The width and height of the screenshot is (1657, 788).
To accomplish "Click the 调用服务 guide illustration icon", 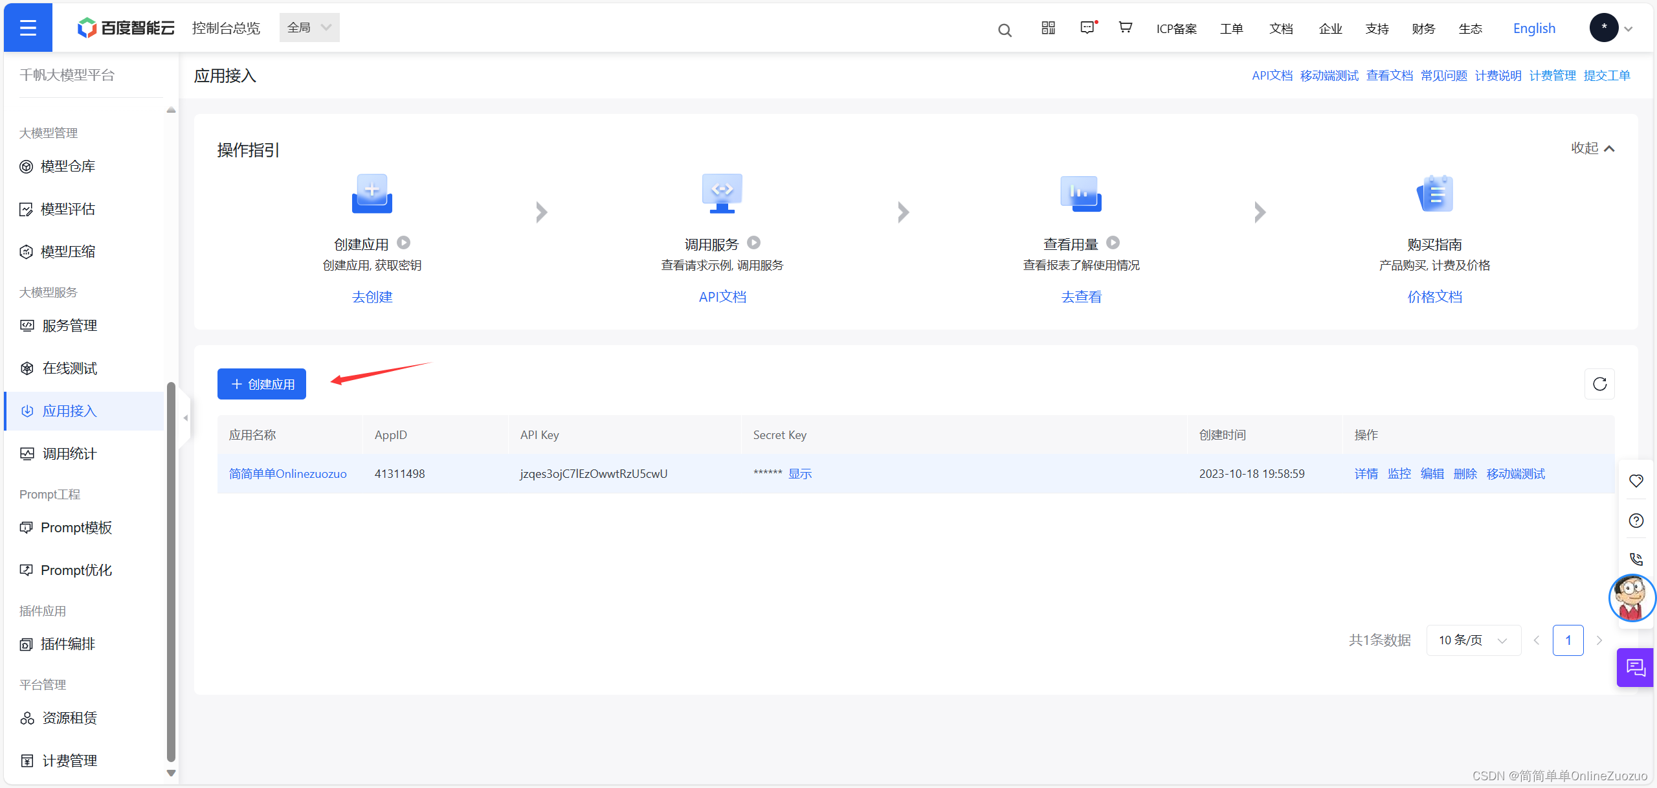I will click(x=722, y=193).
